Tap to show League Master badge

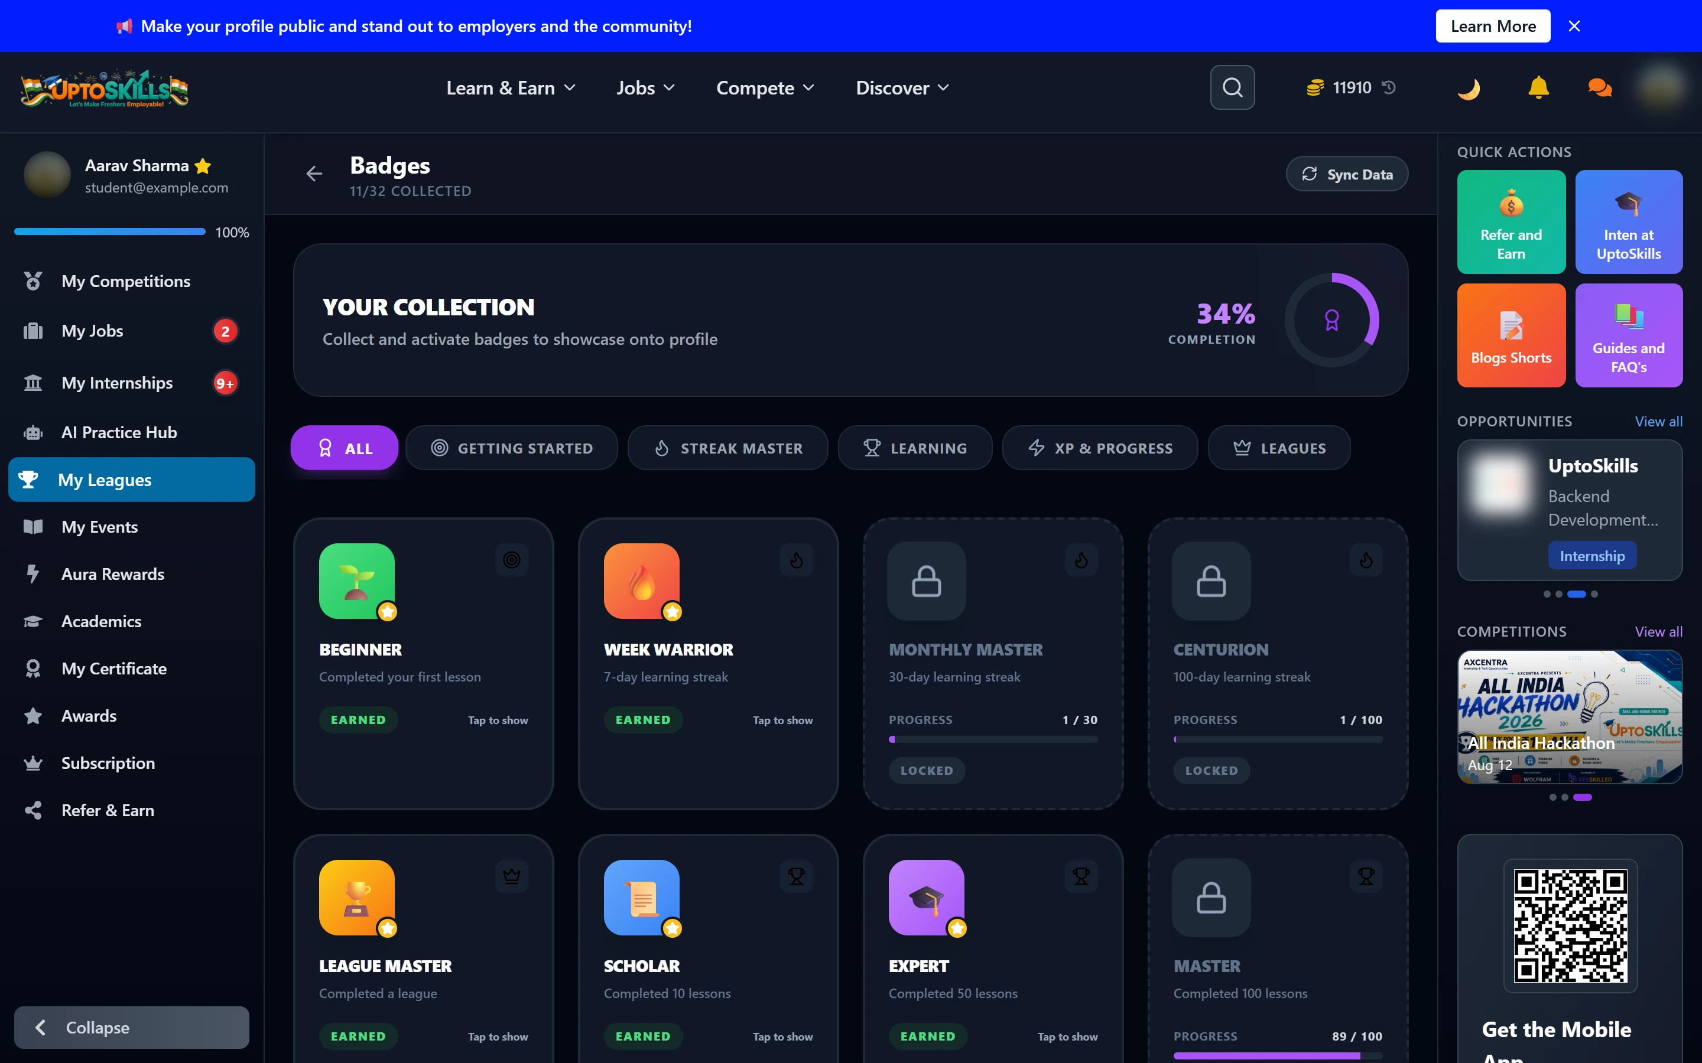coord(498,1036)
